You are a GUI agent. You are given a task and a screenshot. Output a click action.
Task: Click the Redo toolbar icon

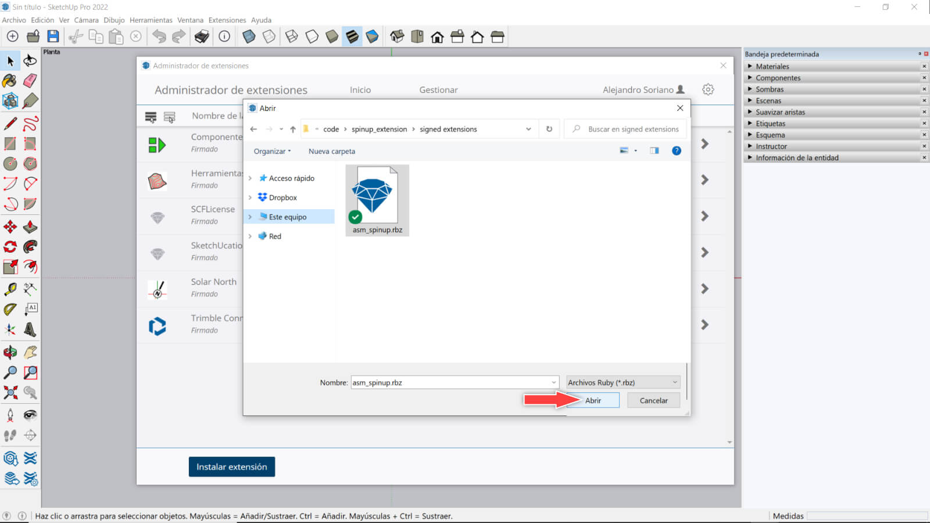(179, 37)
